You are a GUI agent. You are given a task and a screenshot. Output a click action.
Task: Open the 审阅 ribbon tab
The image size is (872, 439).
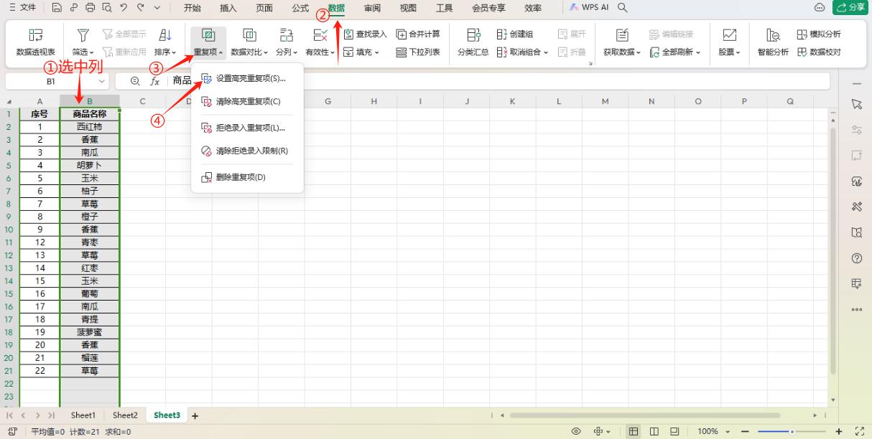[372, 8]
